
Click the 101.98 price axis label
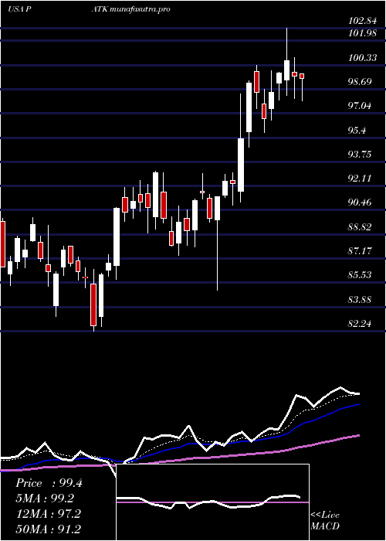(362, 33)
